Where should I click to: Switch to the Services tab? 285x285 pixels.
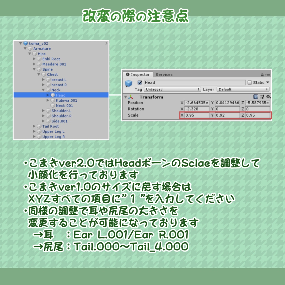(164, 75)
